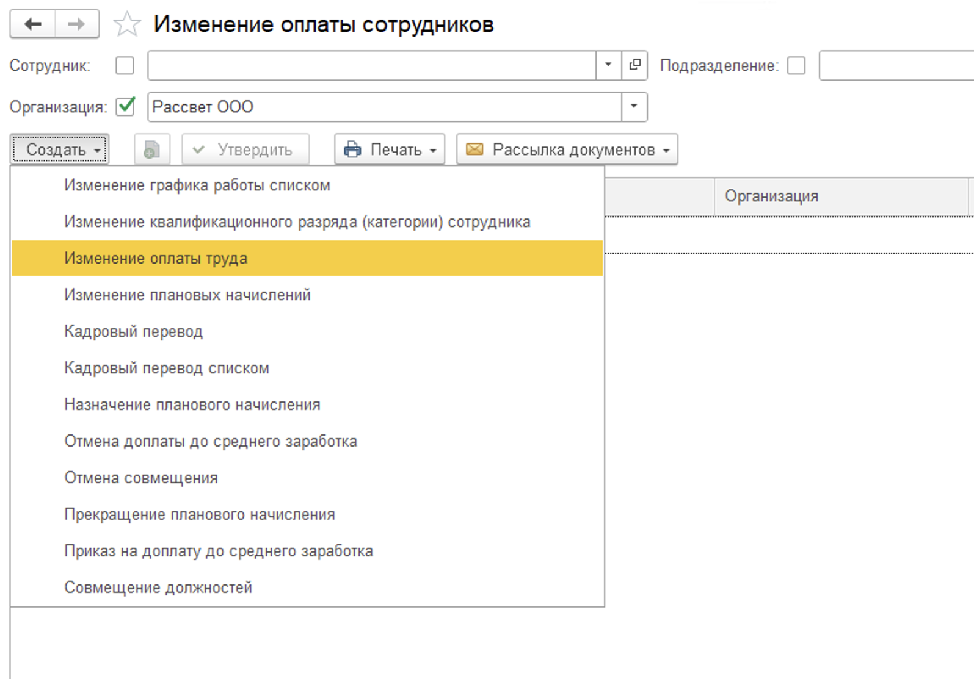The image size is (974, 679).
Task: Open the Создать dropdown button
Action: click(x=60, y=149)
